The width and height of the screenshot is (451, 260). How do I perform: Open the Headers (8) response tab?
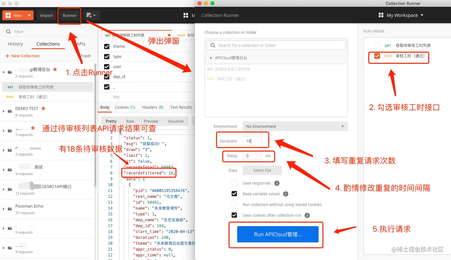153,107
